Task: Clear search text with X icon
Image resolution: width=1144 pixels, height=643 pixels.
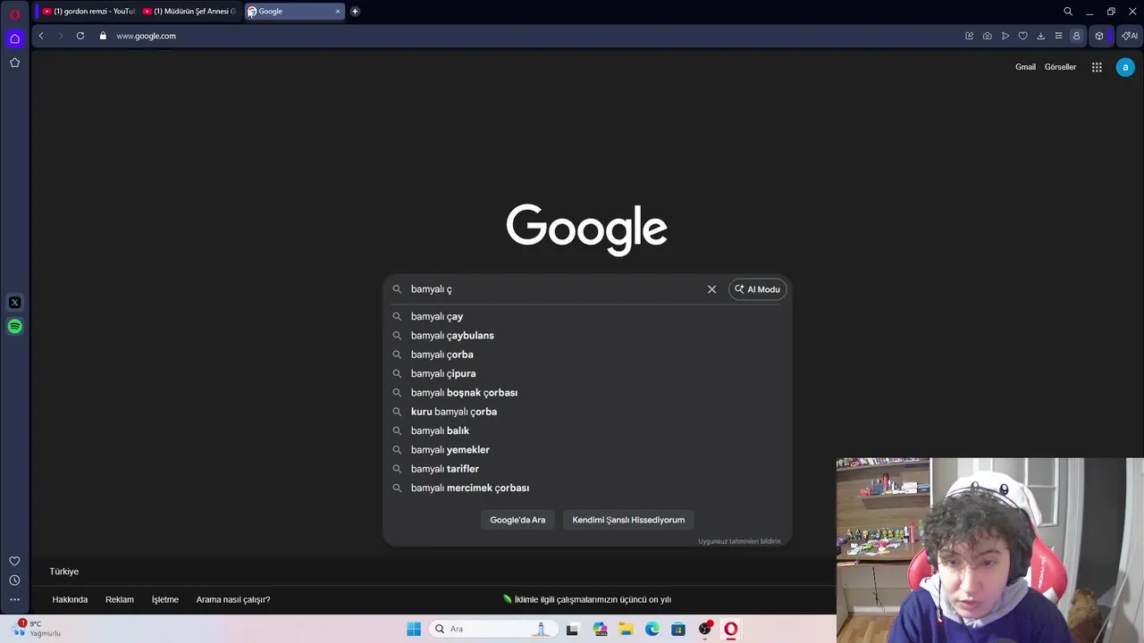Action: point(711,289)
